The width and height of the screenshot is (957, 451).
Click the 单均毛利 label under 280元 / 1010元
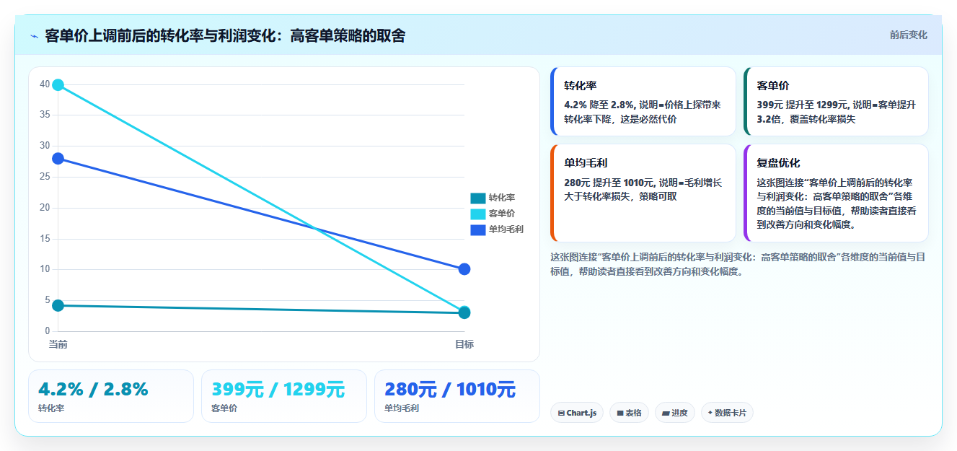402,408
